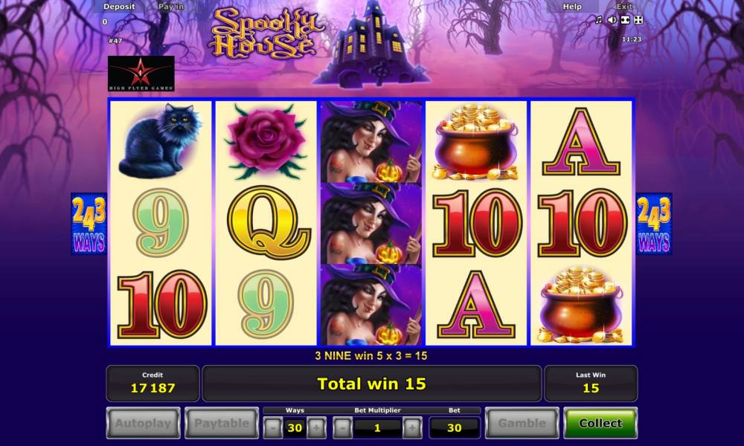The width and height of the screenshot is (744, 446).
Task: Click the left 243 Ways badge
Action: pos(89,224)
